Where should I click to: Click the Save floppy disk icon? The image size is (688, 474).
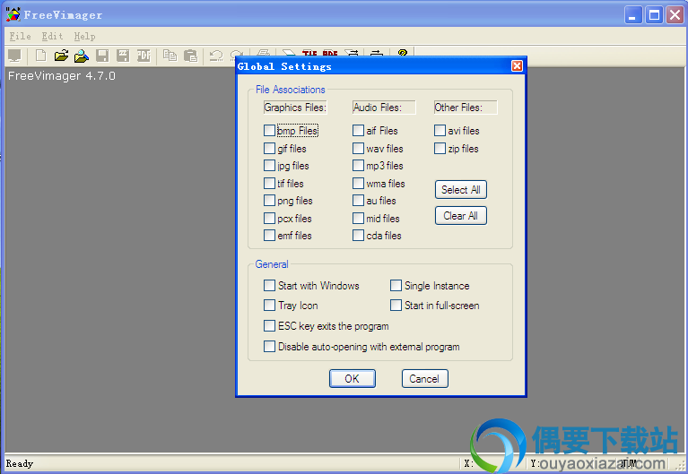(102, 56)
